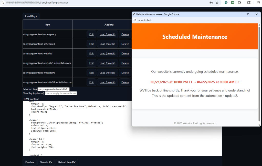Open the saved passwords key icon
Viewport: 262px width, 166px height.
211,3
